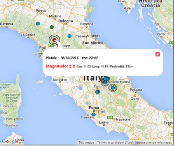The height and width of the screenshot is (146, 175).
Task: Click the San Marino label on map
Action: (93, 43)
